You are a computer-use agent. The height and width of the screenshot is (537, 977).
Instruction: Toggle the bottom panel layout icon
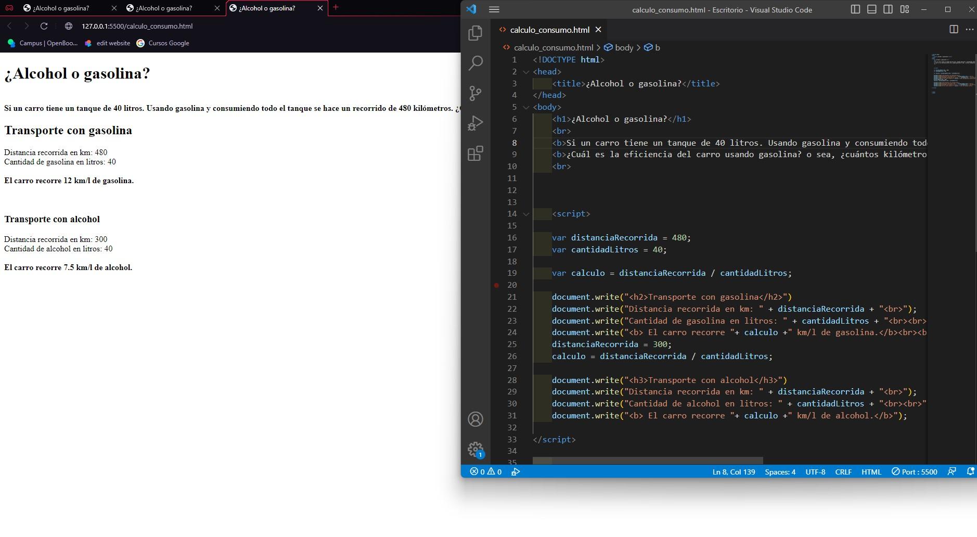tap(871, 9)
